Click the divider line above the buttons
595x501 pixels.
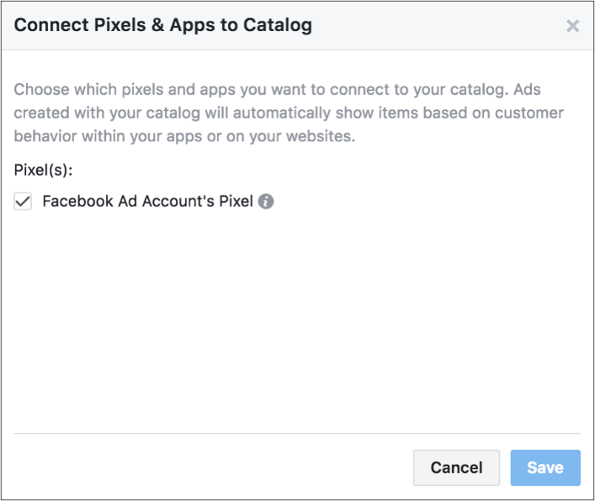297,433
